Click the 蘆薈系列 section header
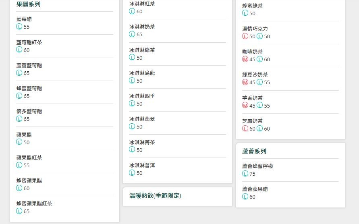Image resolution: width=359 pixels, height=224 pixels. pos(254,151)
